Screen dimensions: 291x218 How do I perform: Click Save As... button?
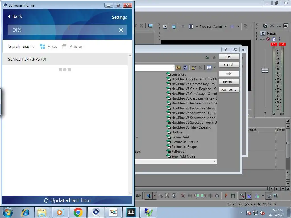tap(229, 90)
